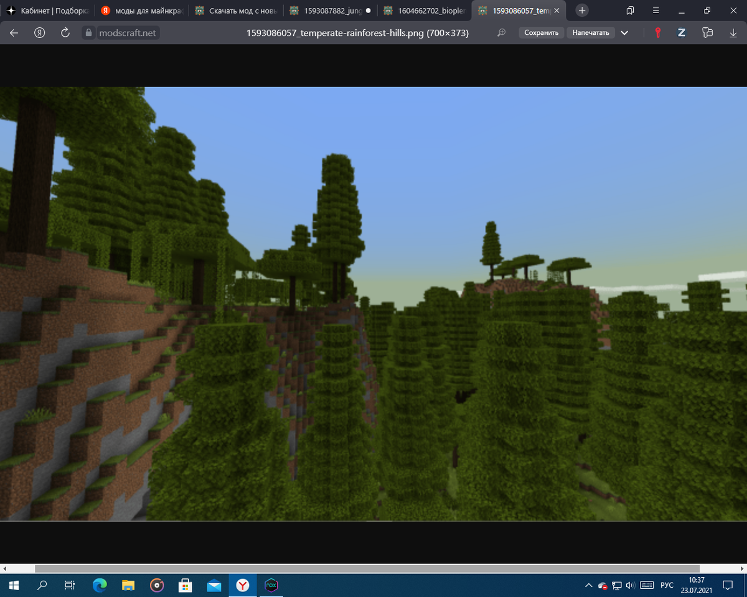Screen dimensions: 747x597
Task: Launch Microsoft Edge from taskbar
Action: 100,585
